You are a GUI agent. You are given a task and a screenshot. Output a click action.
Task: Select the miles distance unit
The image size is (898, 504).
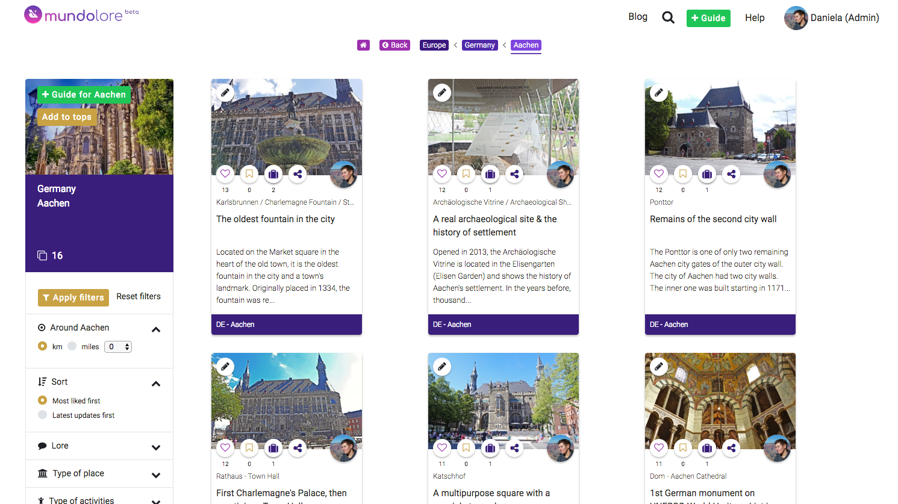point(72,346)
